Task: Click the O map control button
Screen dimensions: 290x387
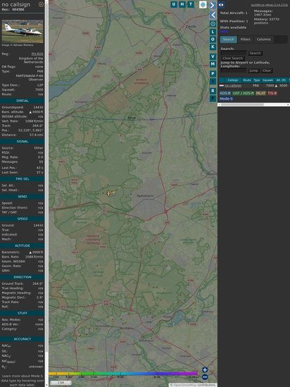Action: point(213,40)
